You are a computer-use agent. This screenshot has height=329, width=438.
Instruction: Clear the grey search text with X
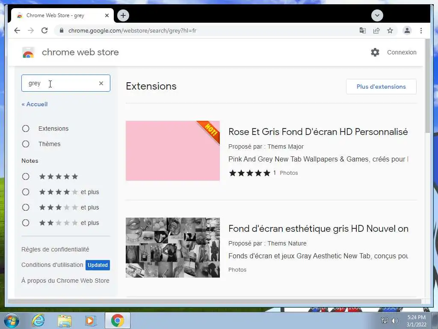101,83
